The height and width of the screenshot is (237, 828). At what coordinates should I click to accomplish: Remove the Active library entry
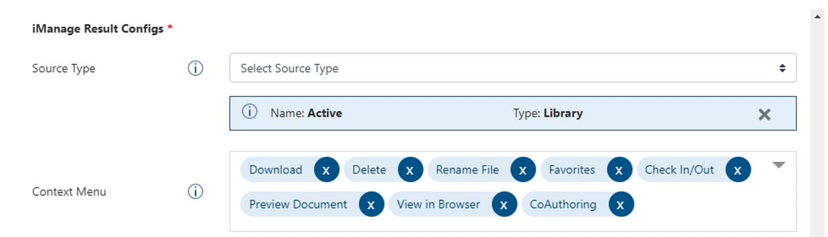pos(764,114)
